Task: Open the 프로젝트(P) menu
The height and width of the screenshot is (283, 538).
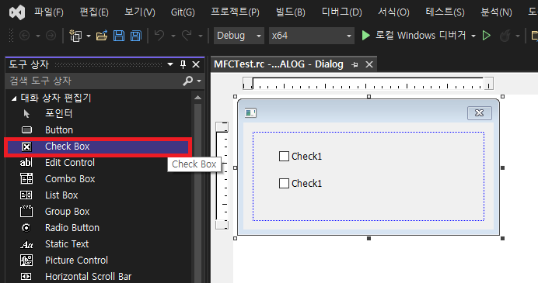Action: pos(235,12)
